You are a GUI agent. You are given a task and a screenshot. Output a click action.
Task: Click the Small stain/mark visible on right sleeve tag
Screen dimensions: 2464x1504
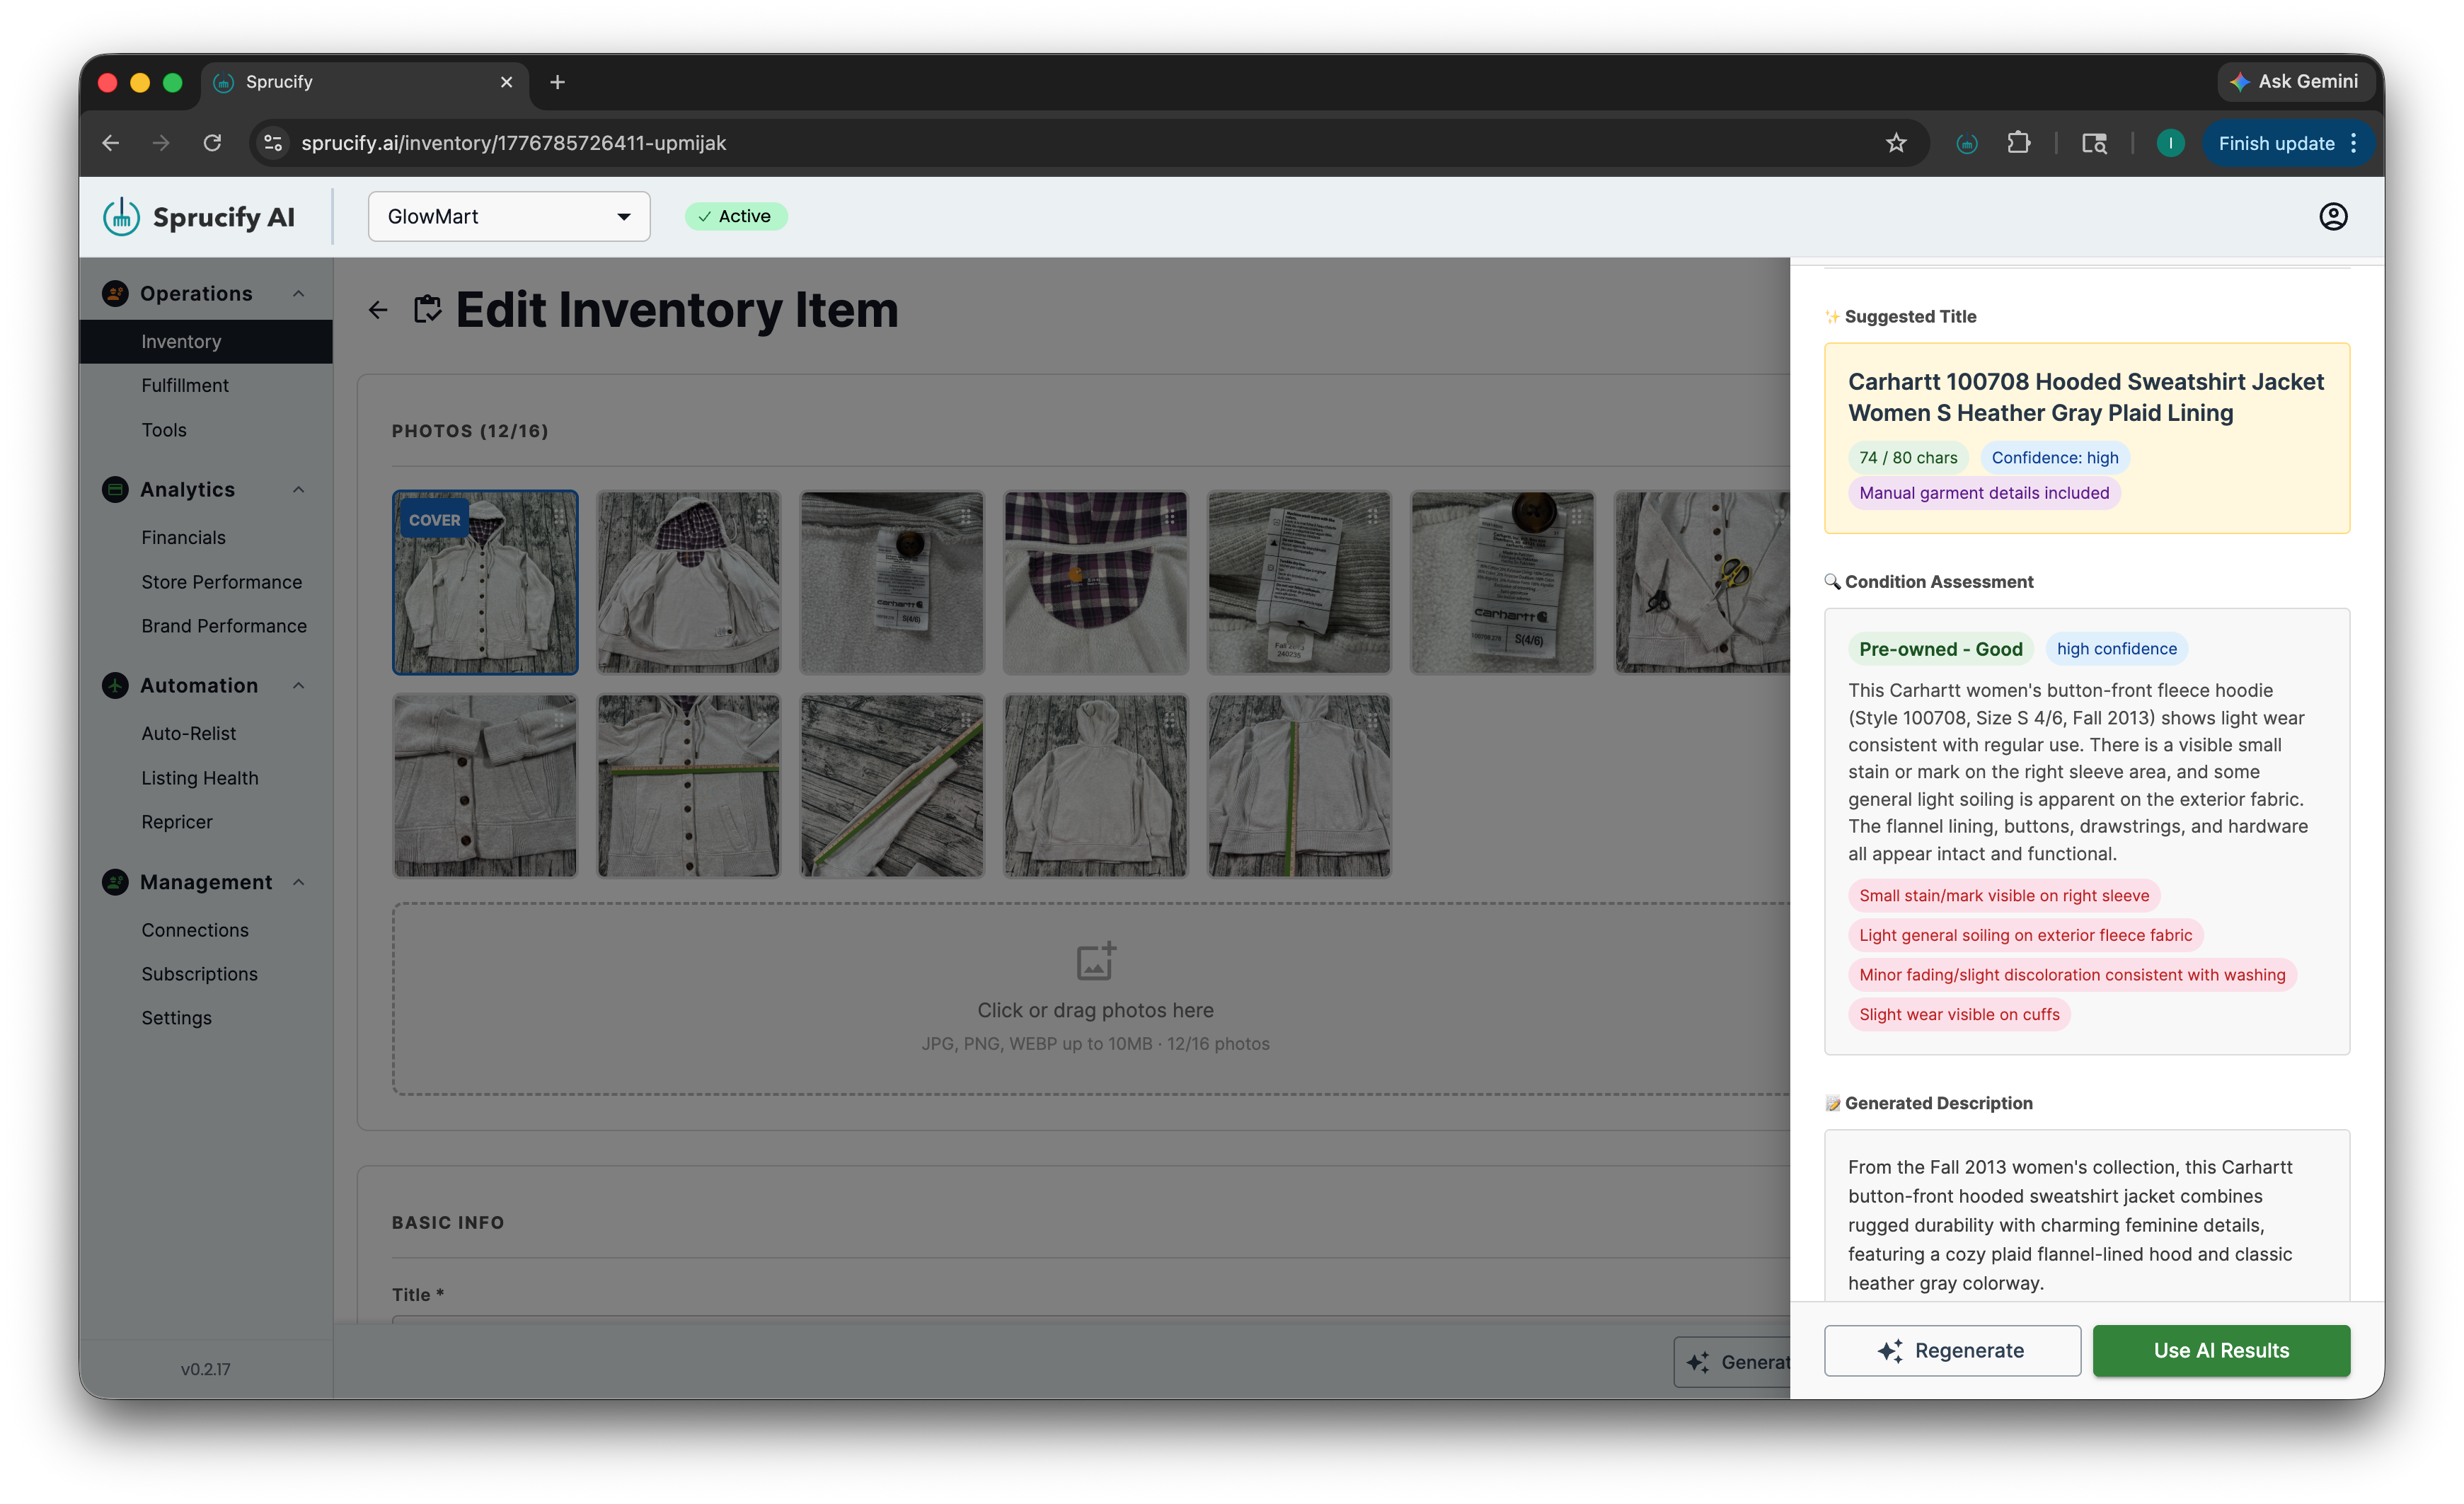pos(2003,895)
